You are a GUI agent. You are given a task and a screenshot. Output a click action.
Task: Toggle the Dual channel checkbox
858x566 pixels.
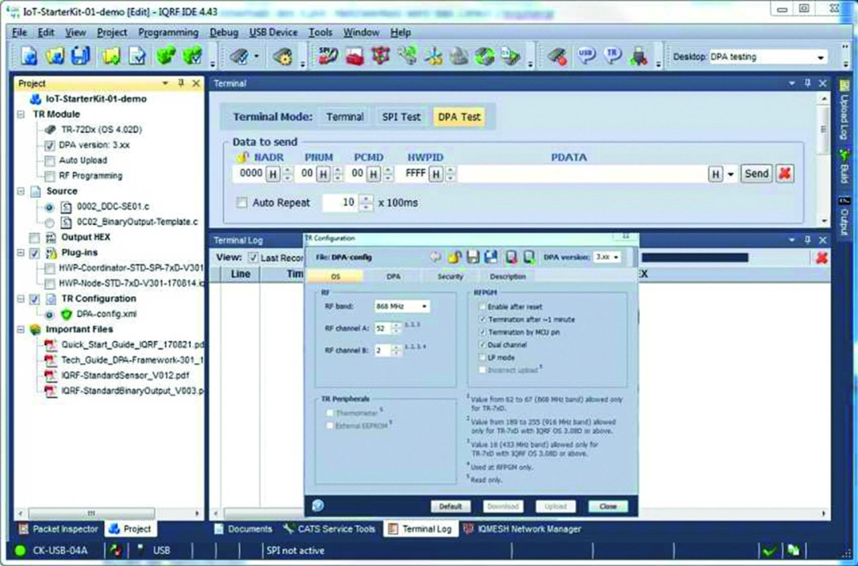[482, 345]
